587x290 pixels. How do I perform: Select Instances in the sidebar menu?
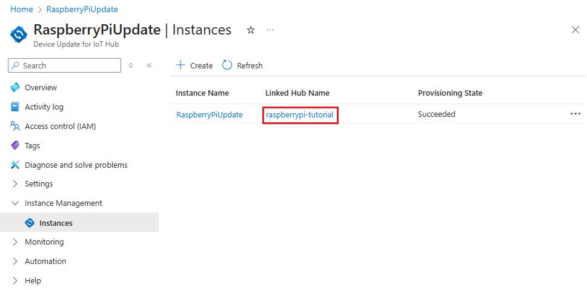(x=56, y=223)
